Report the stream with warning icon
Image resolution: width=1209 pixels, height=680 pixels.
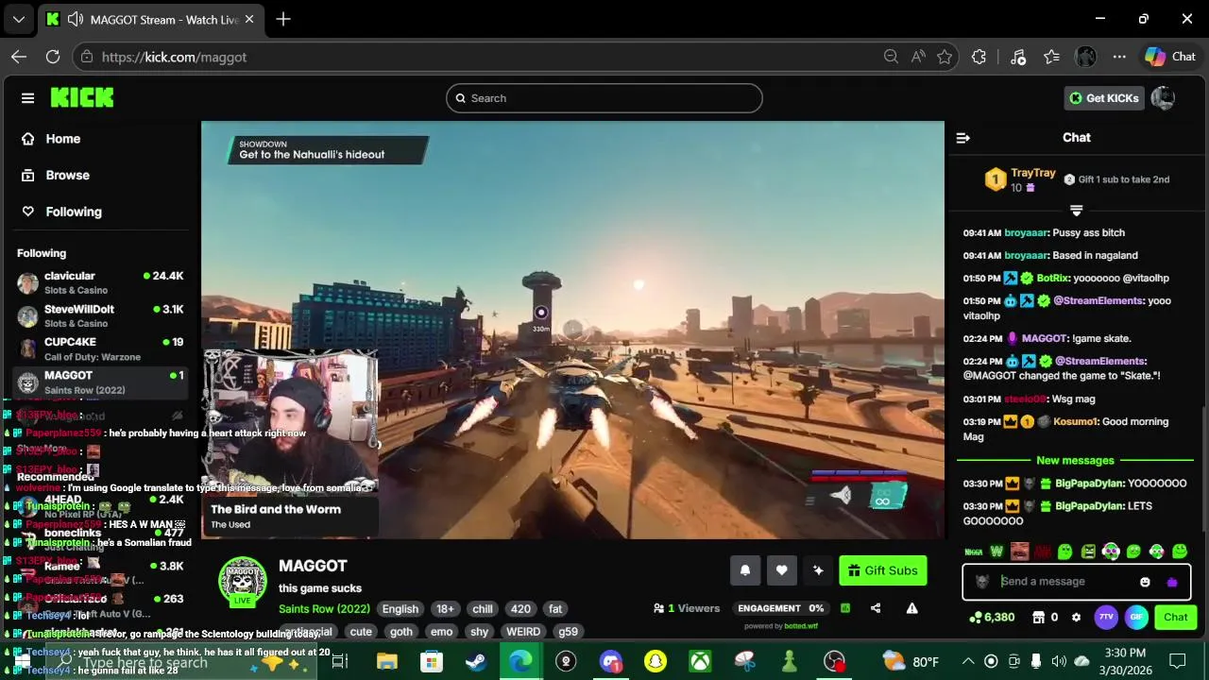tap(911, 608)
